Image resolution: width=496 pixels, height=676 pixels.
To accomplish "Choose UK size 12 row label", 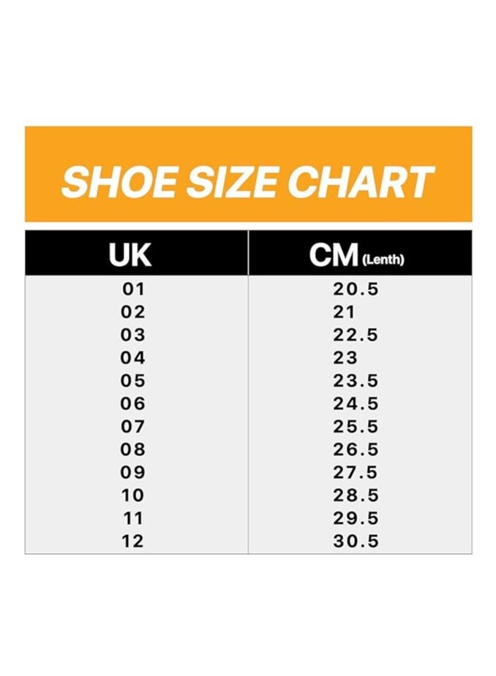I will (134, 542).
